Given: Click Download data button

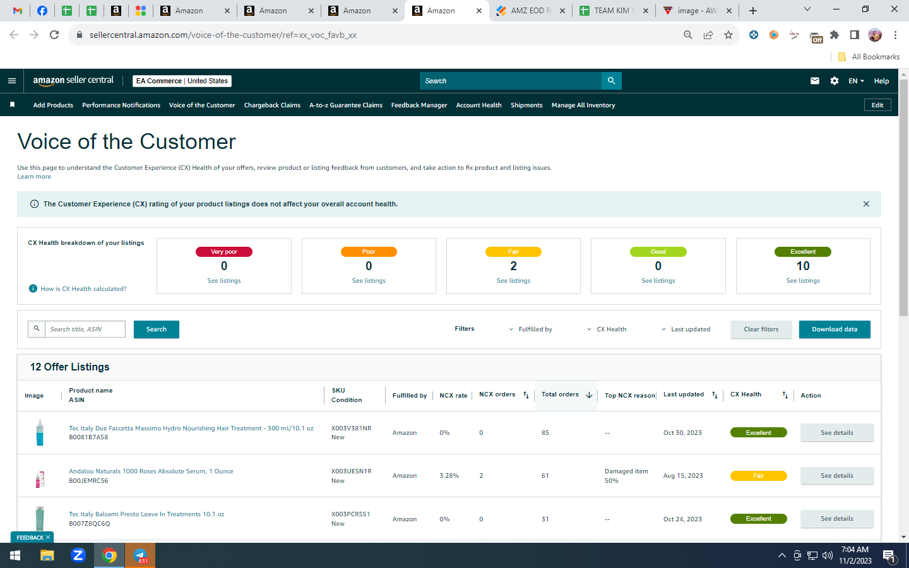Looking at the screenshot, I should tap(835, 329).
